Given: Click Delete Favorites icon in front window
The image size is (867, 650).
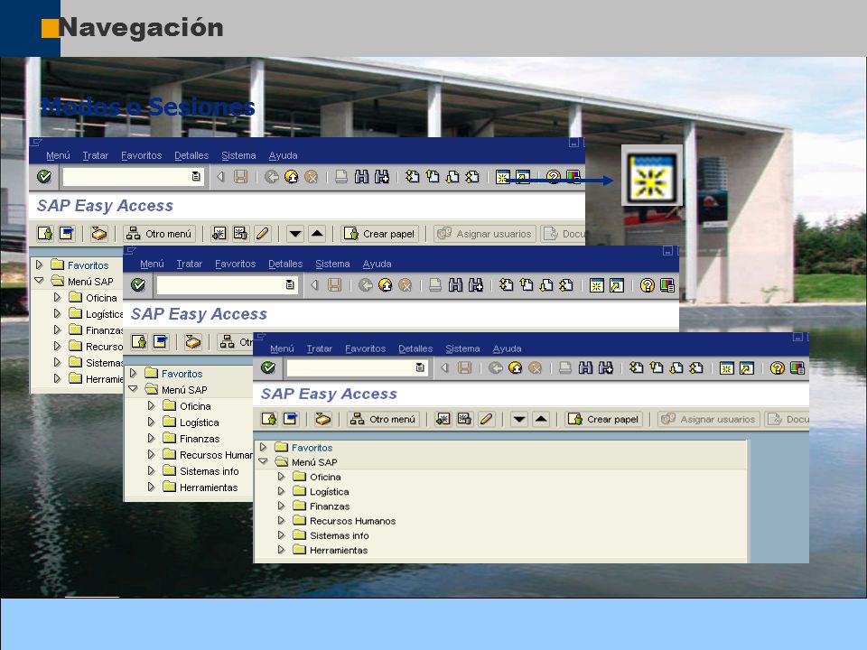Looking at the screenshot, I should point(464,419).
